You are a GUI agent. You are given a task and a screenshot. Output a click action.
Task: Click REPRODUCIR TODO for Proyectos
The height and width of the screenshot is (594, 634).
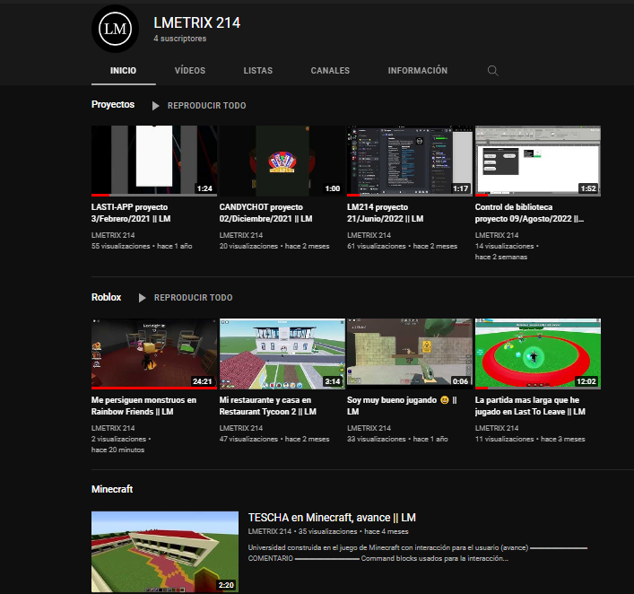coord(206,106)
